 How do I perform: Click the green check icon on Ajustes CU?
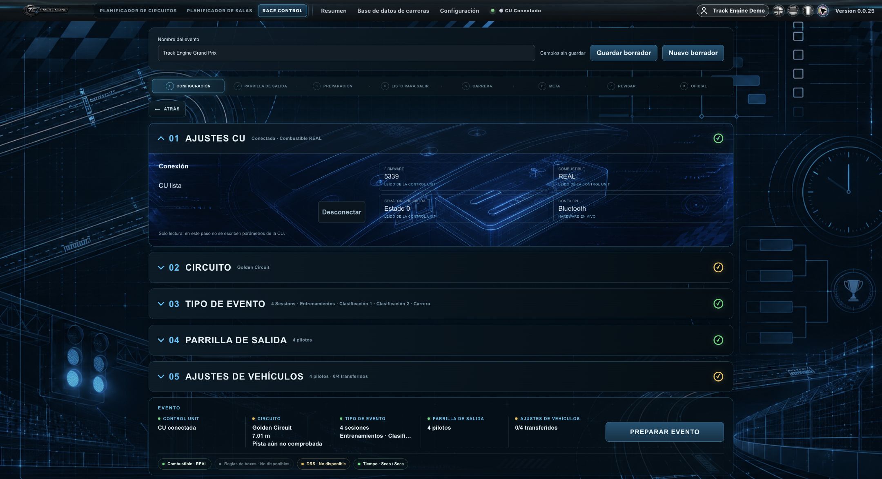click(718, 138)
